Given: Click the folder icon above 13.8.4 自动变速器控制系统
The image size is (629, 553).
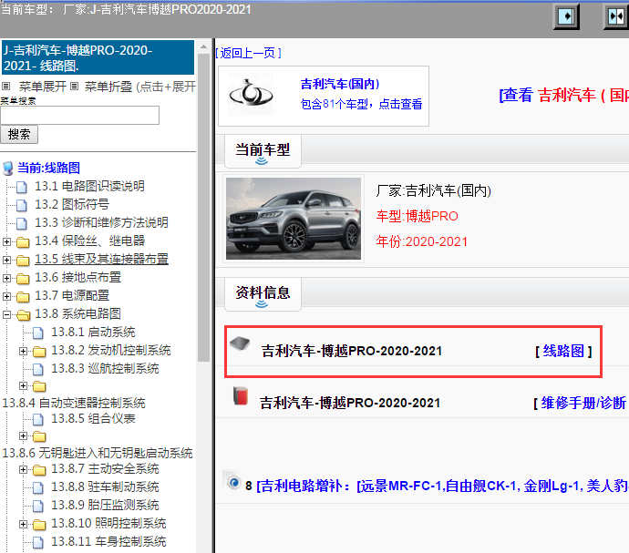Looking at the screenshot, I should point(39,386).
